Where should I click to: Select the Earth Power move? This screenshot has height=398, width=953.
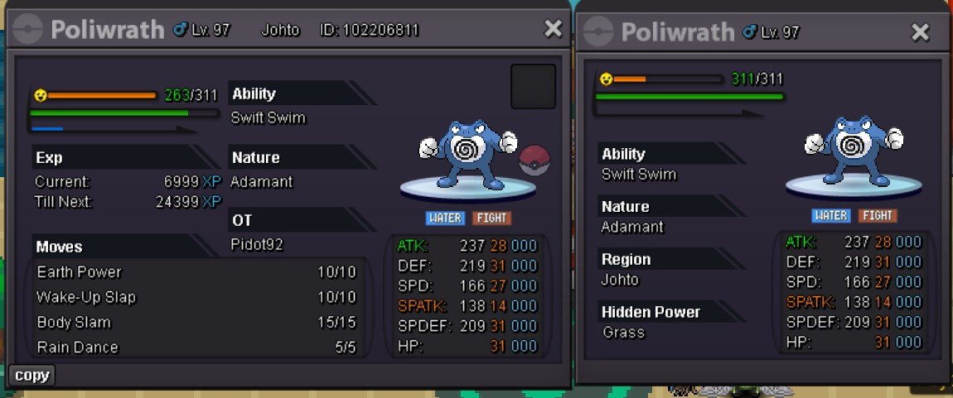pyautogui.click(x=196, y=271)
